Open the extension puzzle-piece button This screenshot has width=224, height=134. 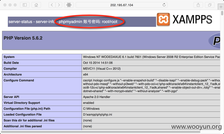[x=69, y=5]
